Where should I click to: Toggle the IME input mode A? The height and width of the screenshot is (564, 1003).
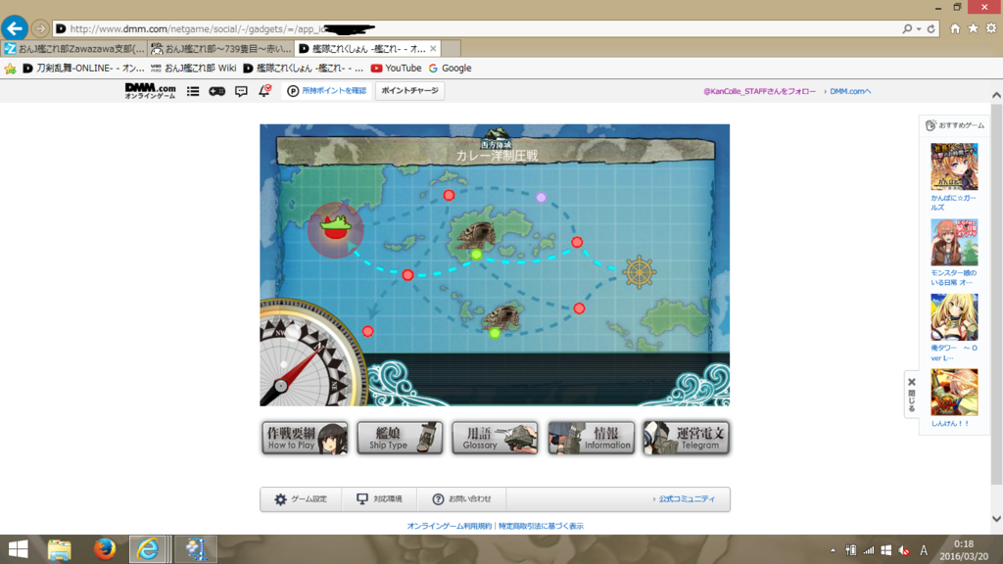924,550
